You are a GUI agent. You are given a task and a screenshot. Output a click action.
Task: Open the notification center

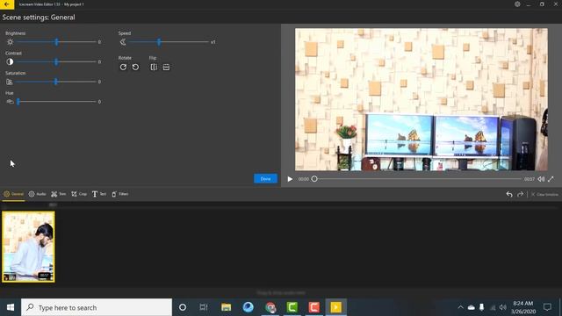click(x=547, y=307)
